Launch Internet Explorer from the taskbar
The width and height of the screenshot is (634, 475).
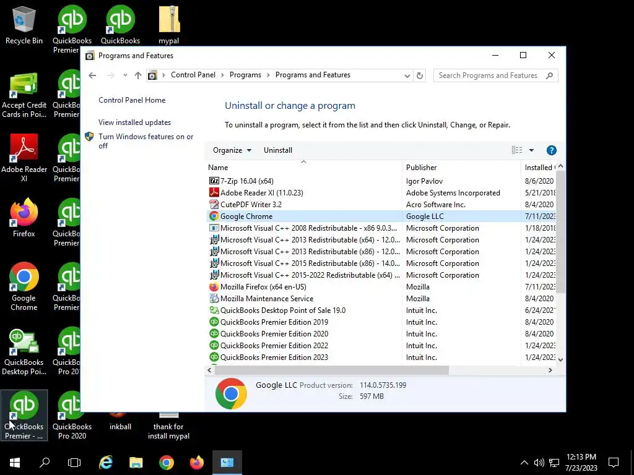pos(106,463)
